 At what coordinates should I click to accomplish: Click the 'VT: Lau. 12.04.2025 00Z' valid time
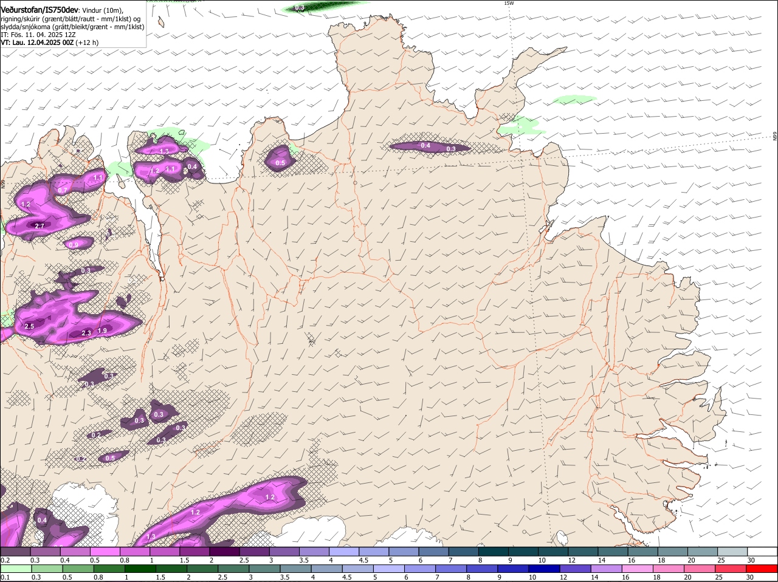tap(37, 43)
